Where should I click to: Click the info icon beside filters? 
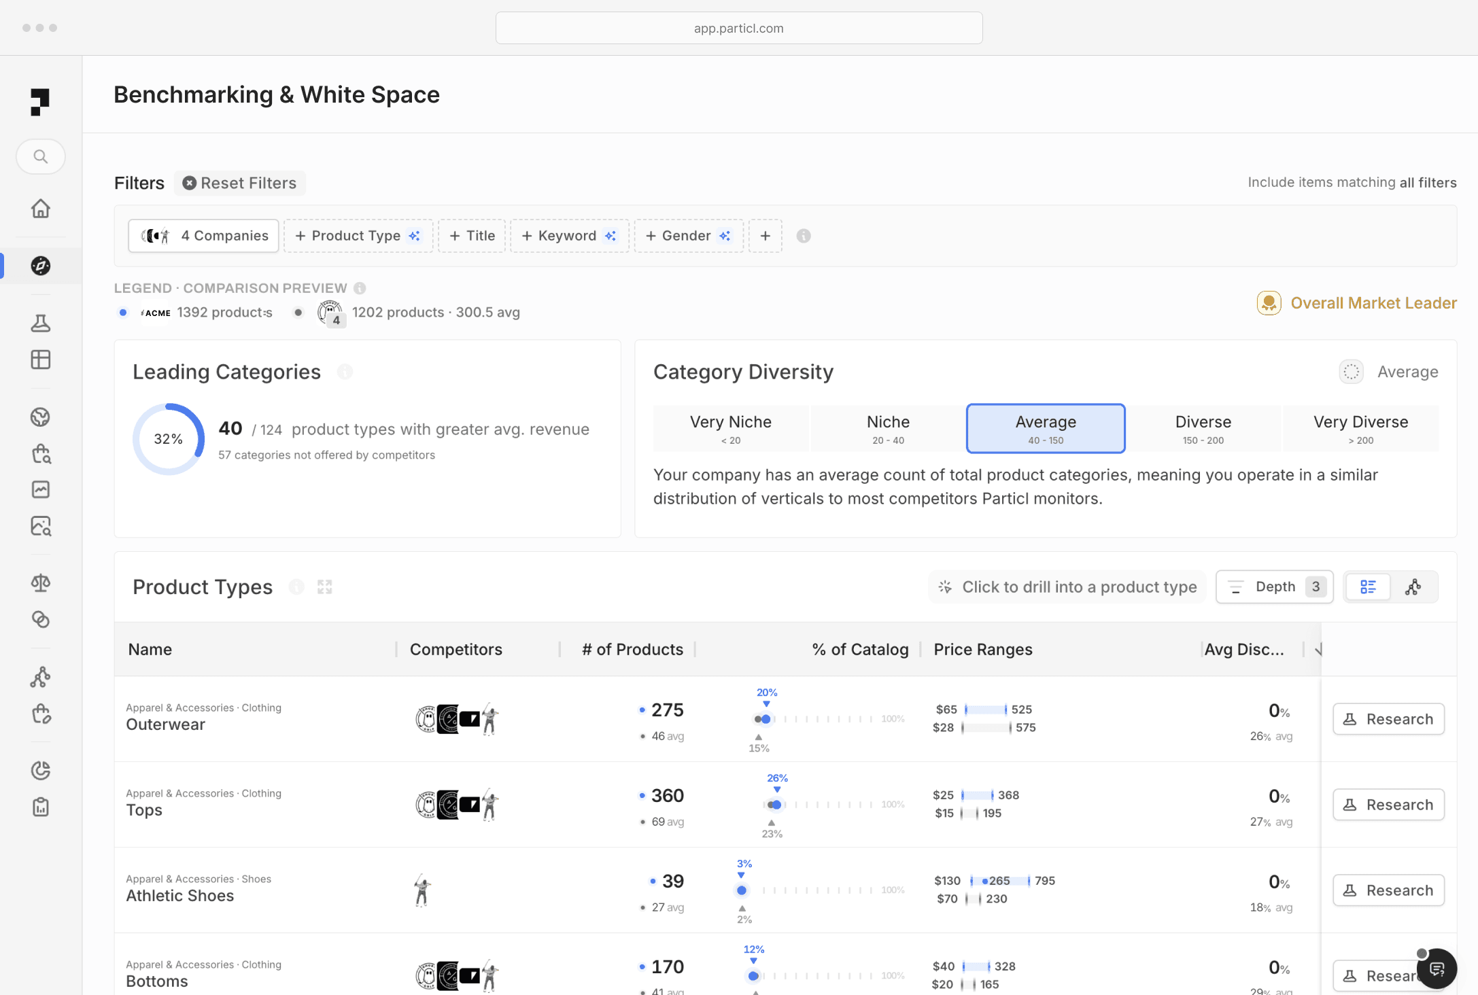(804, 236)
